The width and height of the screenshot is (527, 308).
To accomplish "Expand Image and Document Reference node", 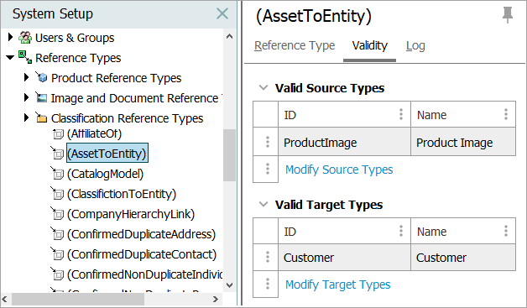I will click(27, 97).
